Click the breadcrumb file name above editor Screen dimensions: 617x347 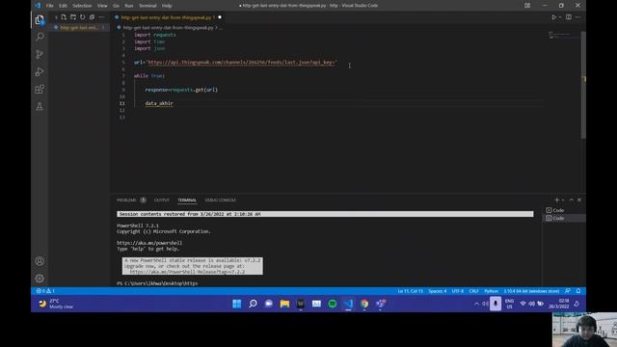[x=168, y=28]
